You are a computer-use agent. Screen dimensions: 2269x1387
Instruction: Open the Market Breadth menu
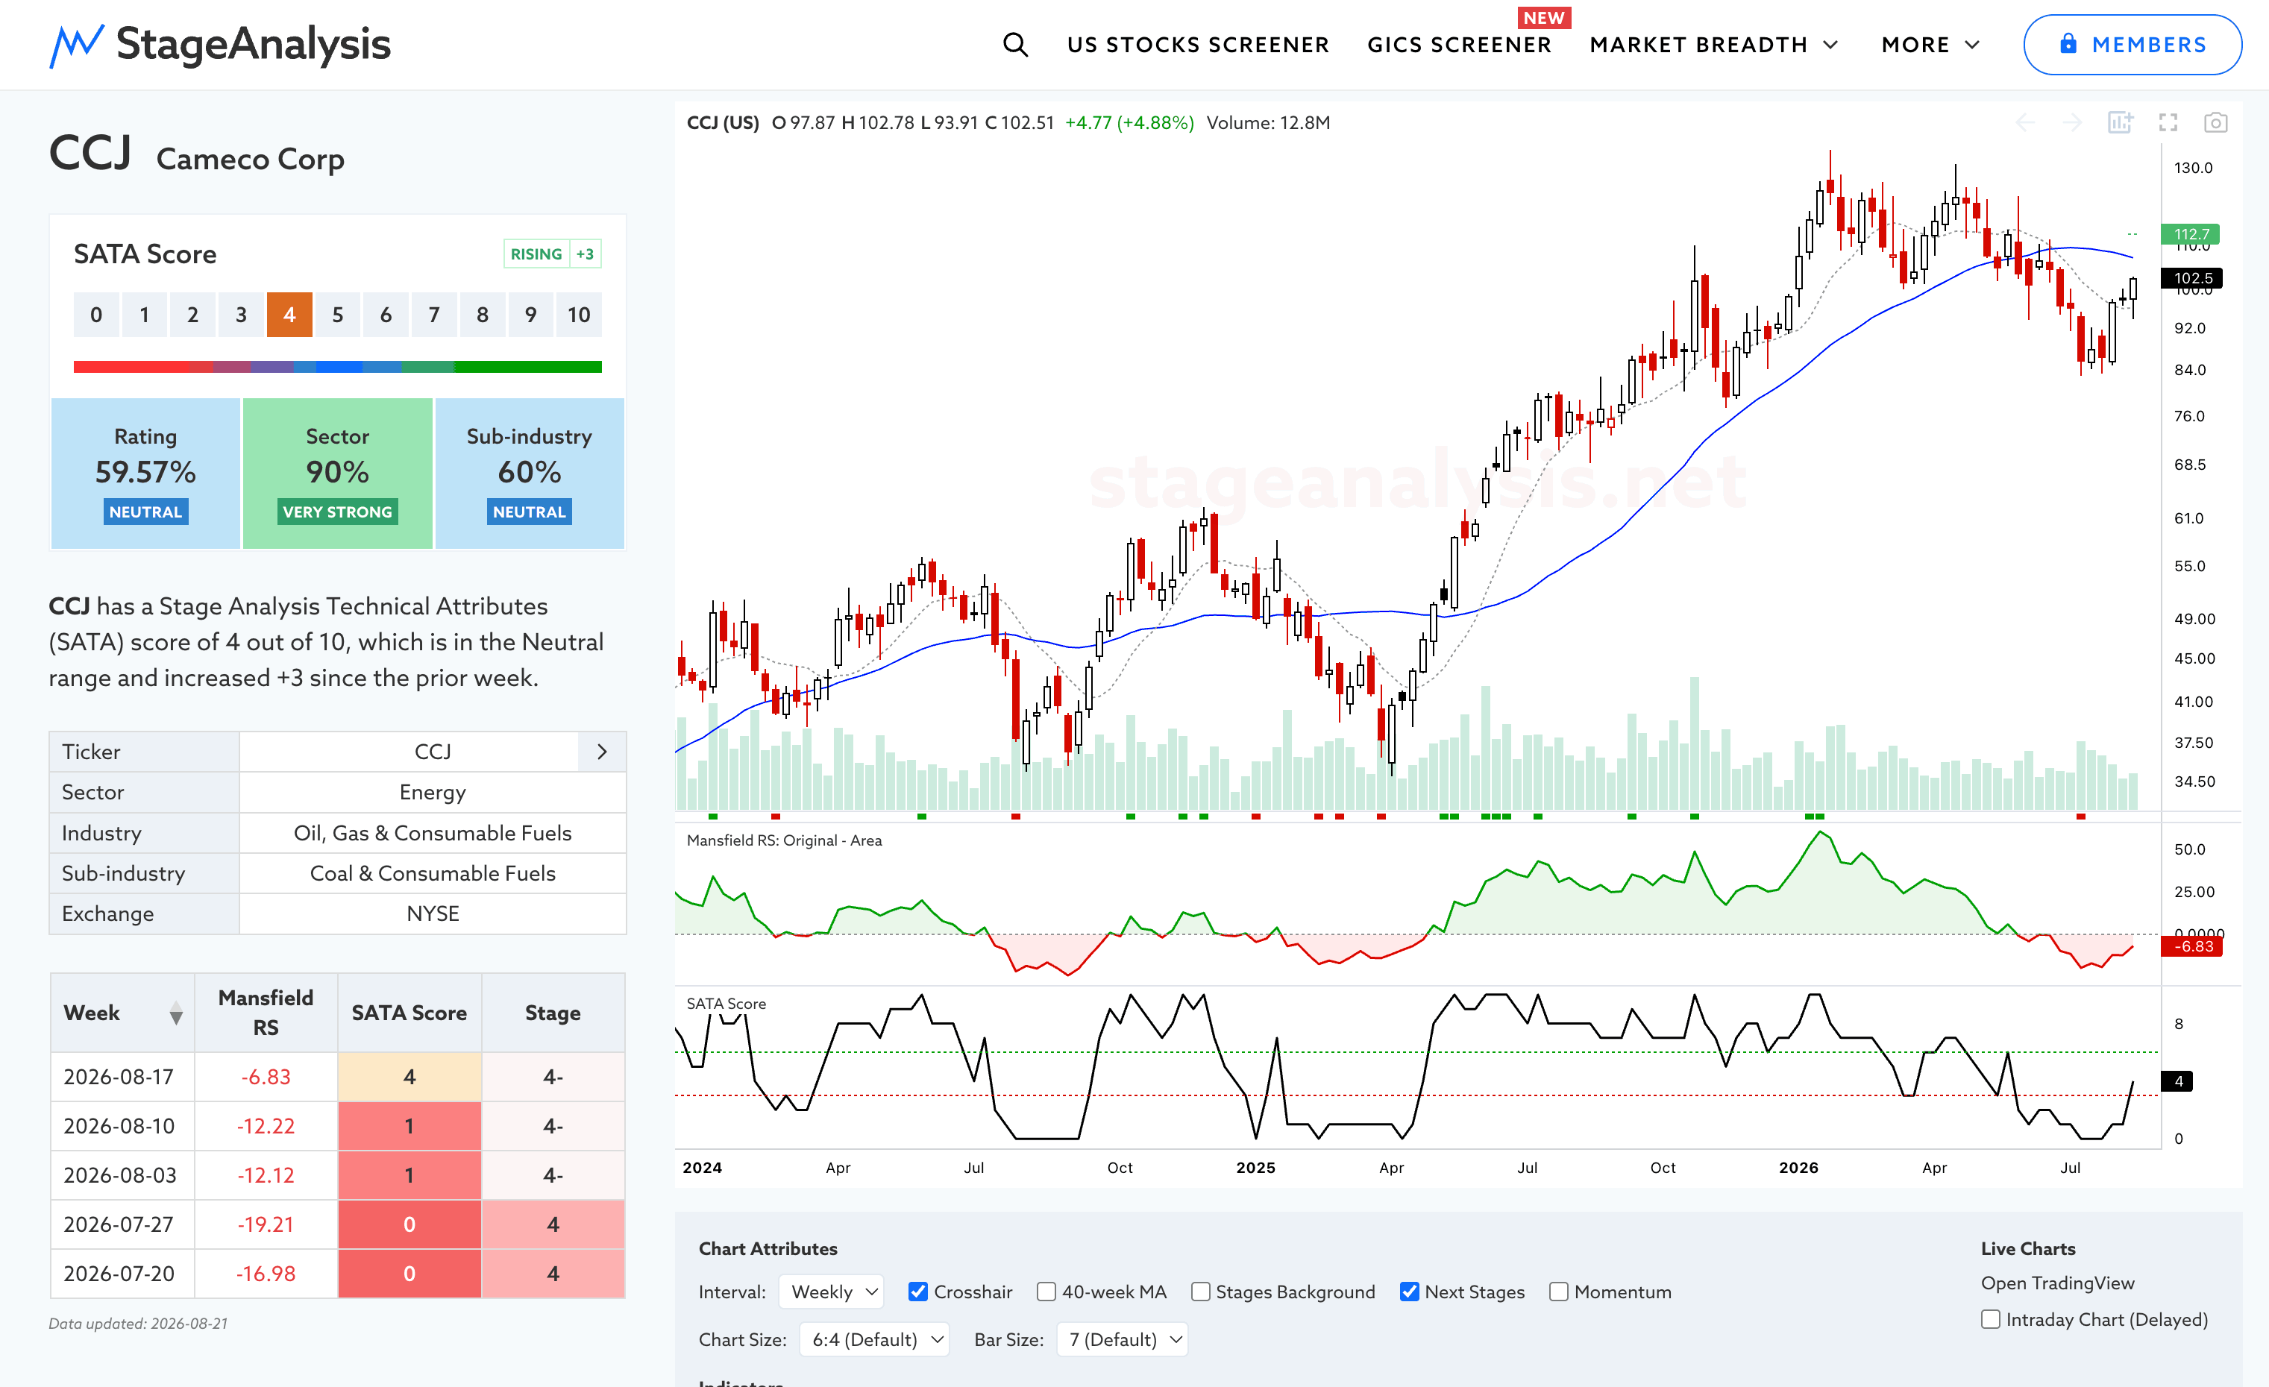pos(1714,44)
